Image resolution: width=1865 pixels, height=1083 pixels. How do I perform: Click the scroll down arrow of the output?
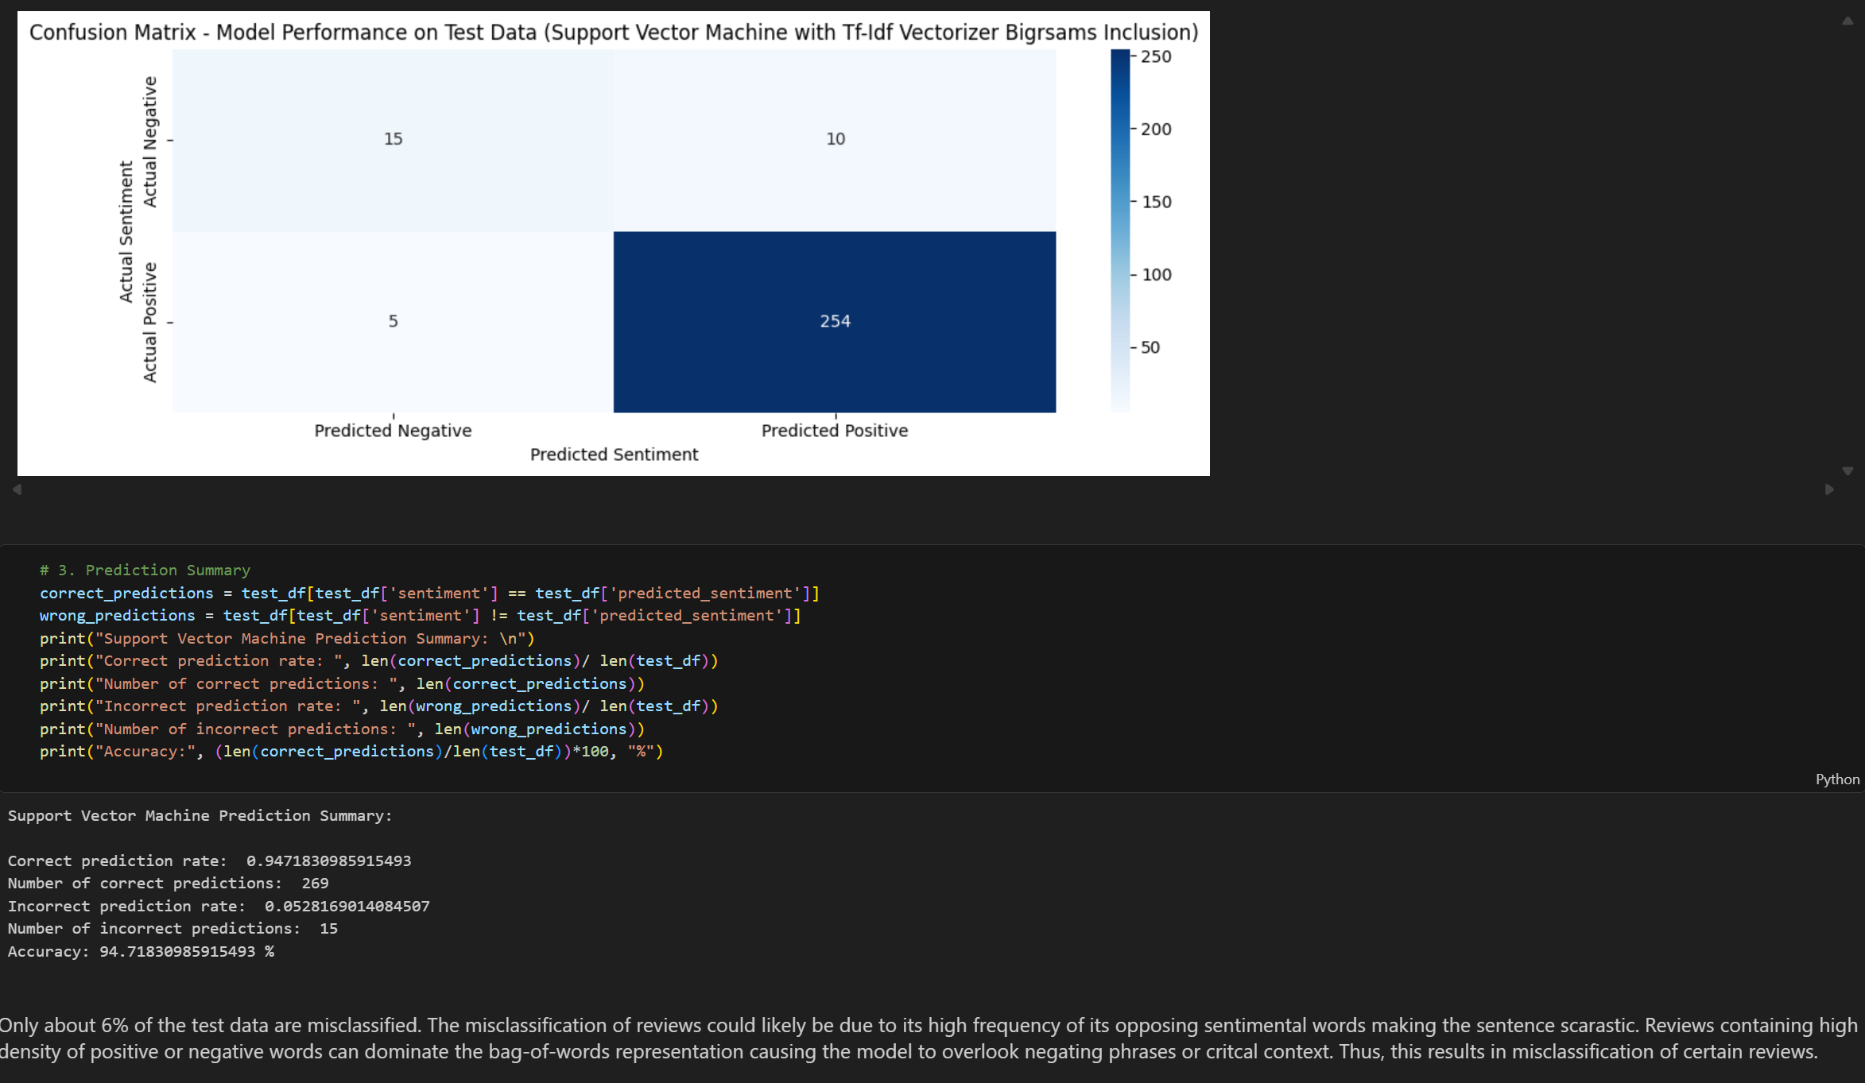point(1847,471)
